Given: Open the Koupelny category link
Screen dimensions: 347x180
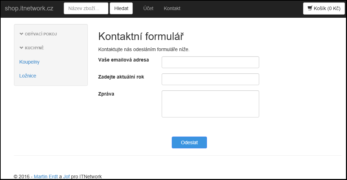Looking at the screenshot, I should tap(29, 62).
